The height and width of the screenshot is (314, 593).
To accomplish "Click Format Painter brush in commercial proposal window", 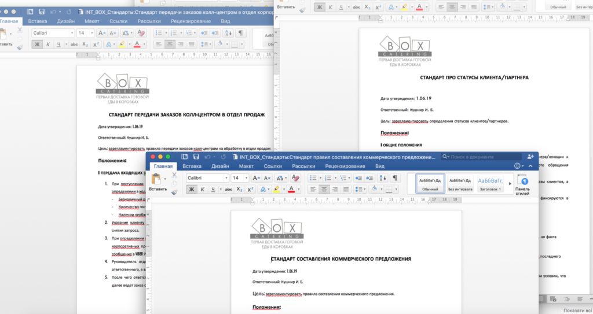I will [174, 192].
